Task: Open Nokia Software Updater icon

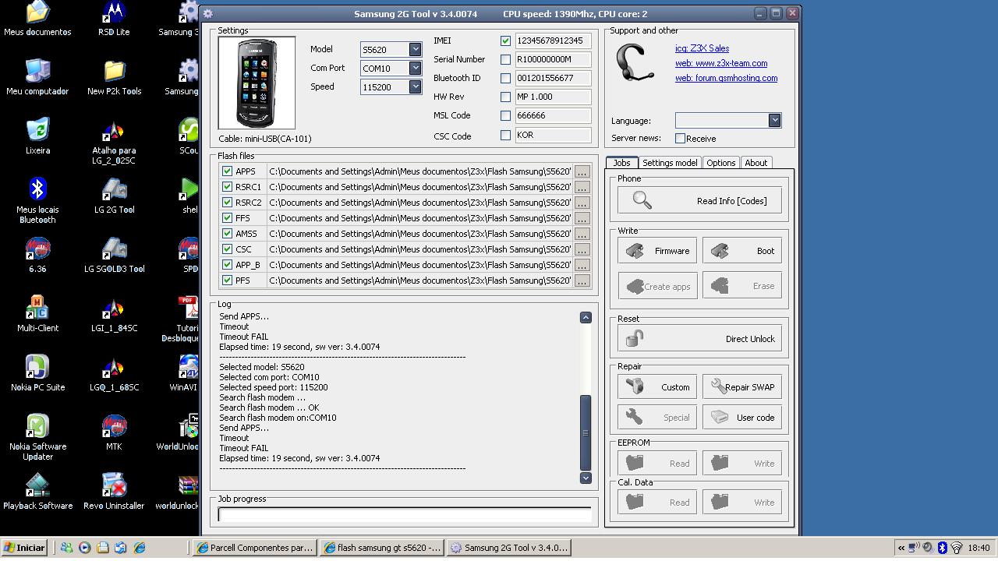Action: pos(37,437)
